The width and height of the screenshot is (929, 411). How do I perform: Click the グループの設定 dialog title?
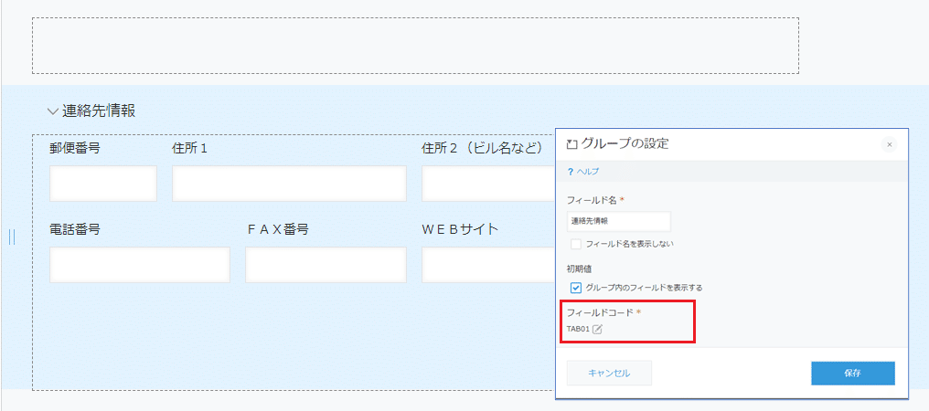[x=625, y=142]
